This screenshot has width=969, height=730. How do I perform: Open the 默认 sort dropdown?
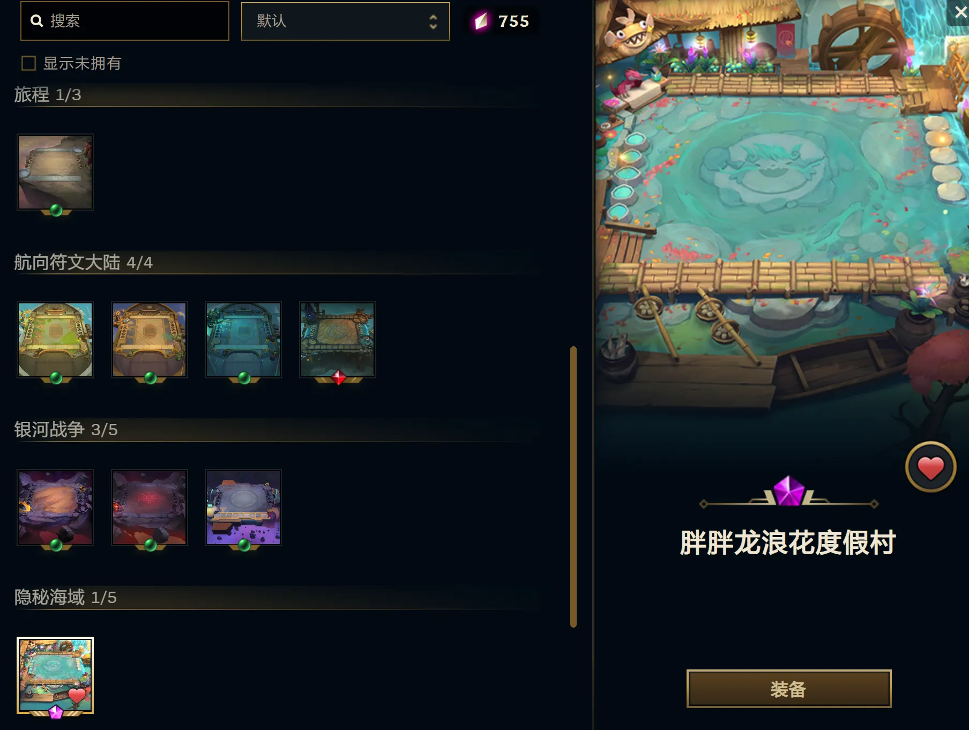coord(346,21)
